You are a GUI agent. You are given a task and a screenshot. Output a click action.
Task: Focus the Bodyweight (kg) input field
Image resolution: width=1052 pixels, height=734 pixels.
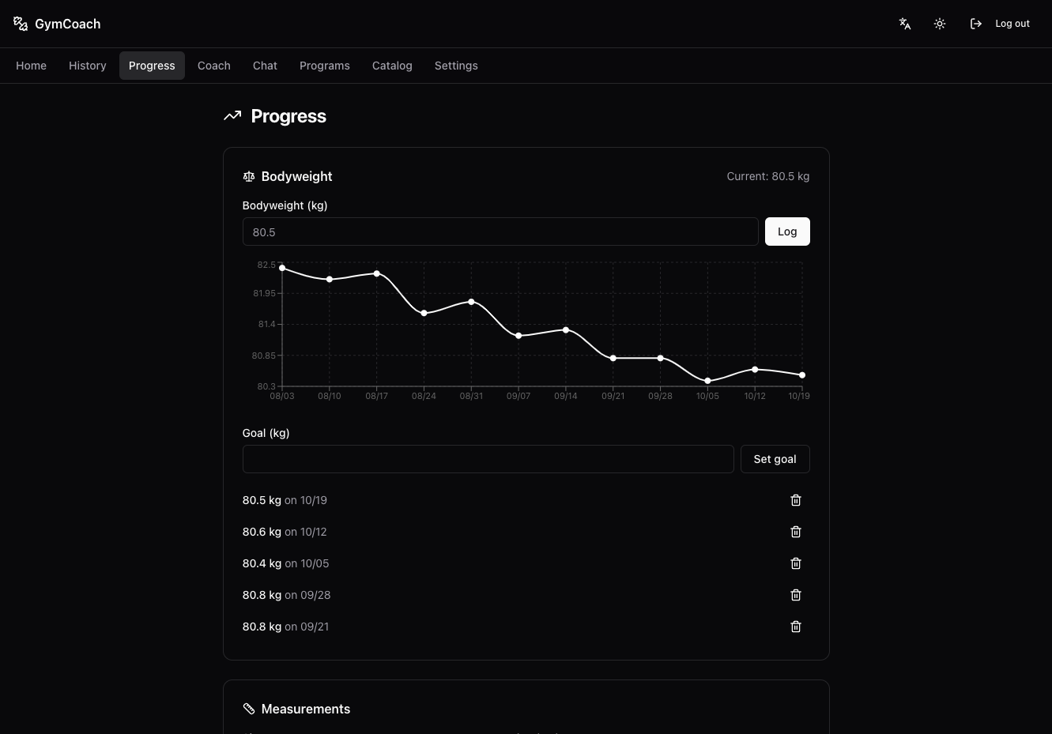[500, 231]
